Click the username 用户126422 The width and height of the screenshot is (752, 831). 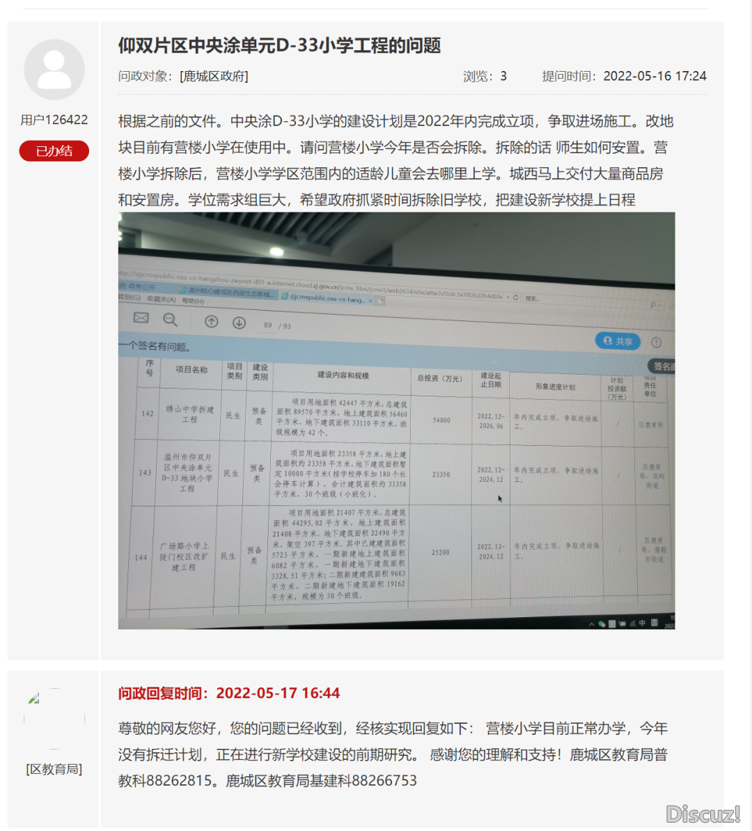54,120
